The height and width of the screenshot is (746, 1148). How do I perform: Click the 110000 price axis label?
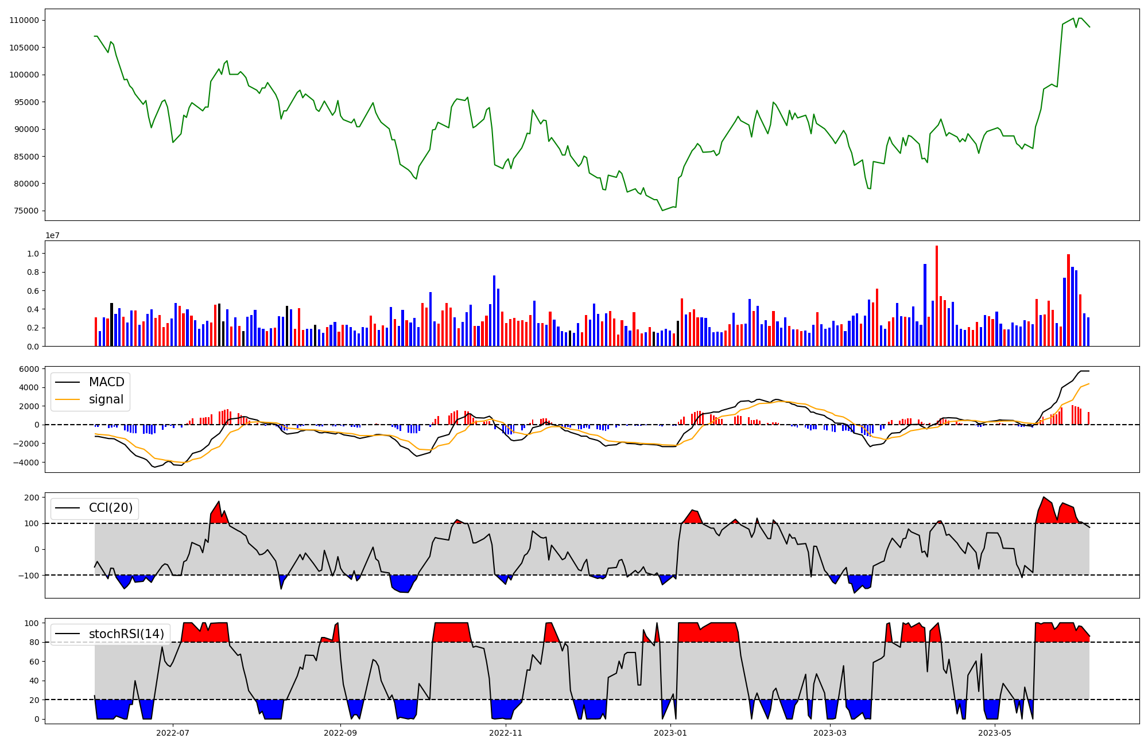click(x=24, y=20)
